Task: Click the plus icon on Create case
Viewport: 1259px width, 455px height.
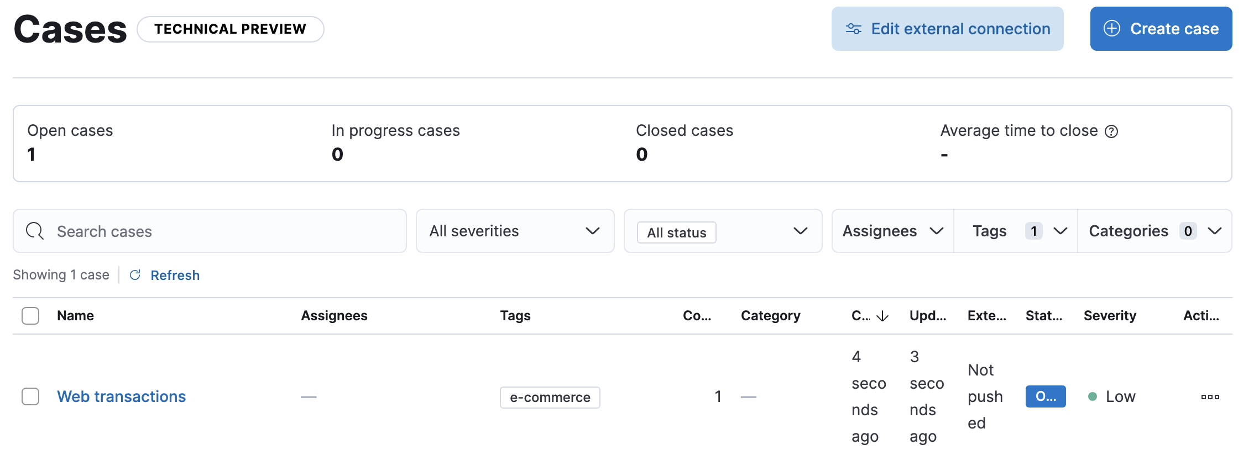Action: (x=1111, y=29)
